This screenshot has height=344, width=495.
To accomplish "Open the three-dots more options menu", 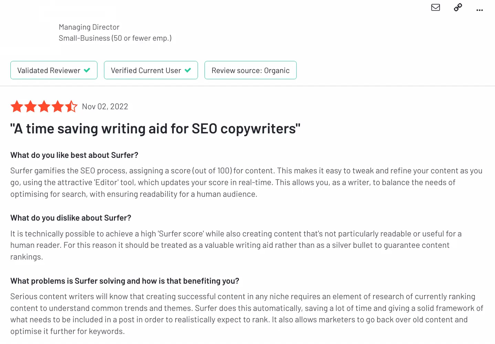I will [480, 10].
